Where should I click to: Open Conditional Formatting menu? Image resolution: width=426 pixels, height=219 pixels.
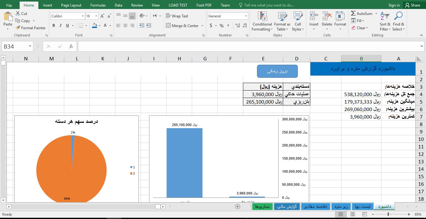point(262,21)
